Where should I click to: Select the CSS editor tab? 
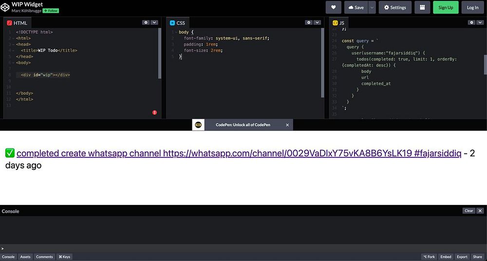(x=177, y=23)
